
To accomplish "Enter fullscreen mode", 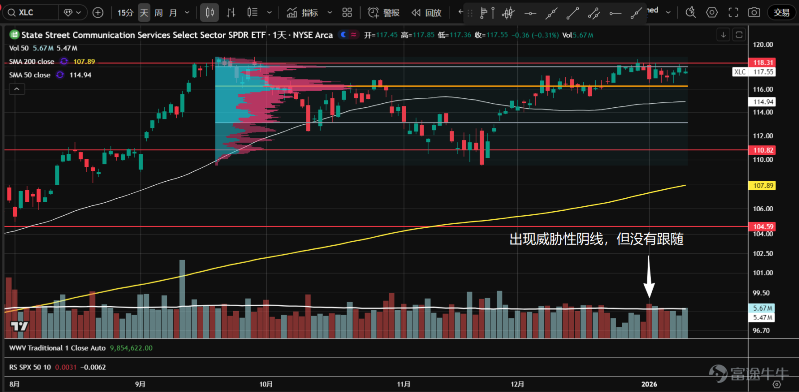I will pyautogui.click(x=733, y=12).
